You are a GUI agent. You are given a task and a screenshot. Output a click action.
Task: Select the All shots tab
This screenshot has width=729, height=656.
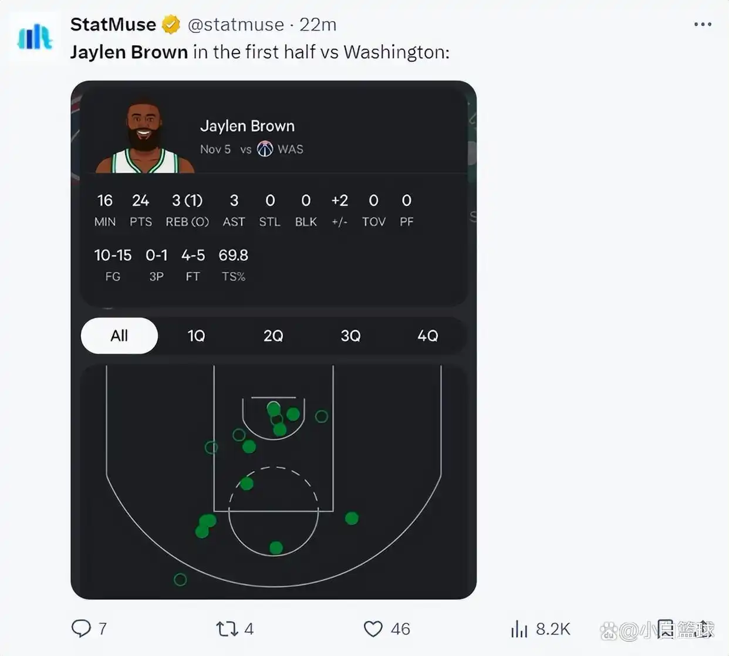119,336
